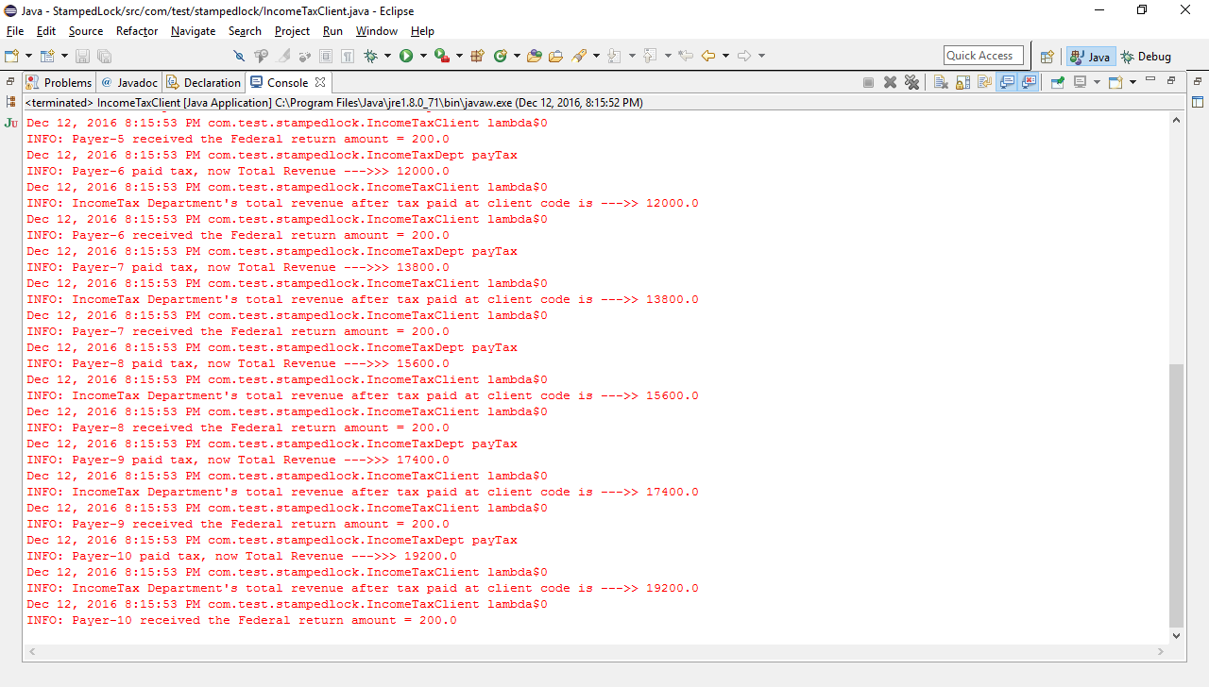Click the Open Console icon

pyautogui.click(x=1115, y=82)
